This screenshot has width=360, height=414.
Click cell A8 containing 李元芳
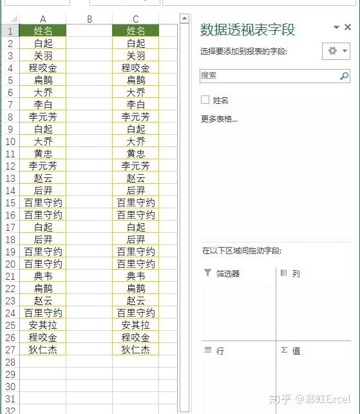tap(43, 117)
